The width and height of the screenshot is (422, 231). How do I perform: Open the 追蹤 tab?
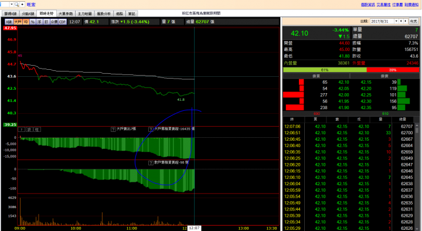point(120,13)
